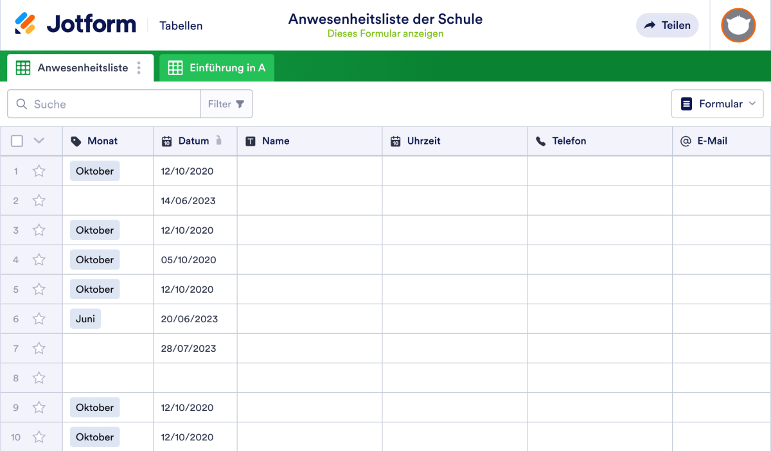The image size is (771, 452).
Task: Open the three-dot menu on the Anwesenheitsliste tab
Action: click(x=139, y=67)
